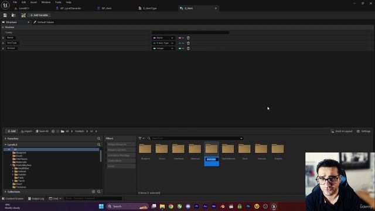Image resolution: width=375 pixels, height=211 pixels.
Task: Dock the drawer in layout
Action: point(342,131)
